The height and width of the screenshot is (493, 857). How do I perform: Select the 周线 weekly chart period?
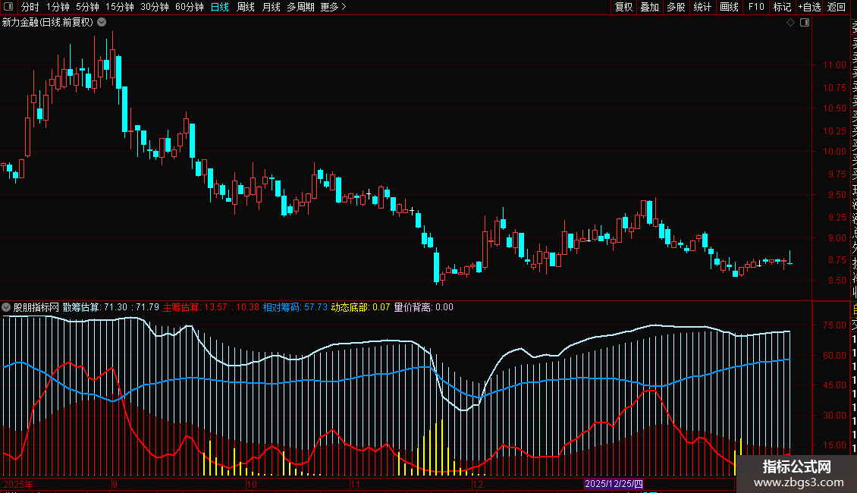tap(246, 8)
